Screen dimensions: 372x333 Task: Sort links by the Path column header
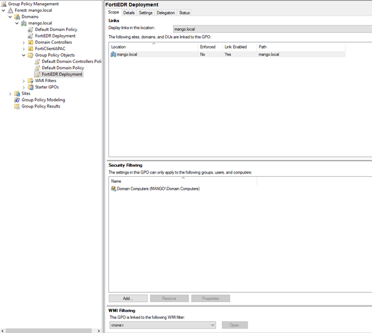(x=301, y=47)
